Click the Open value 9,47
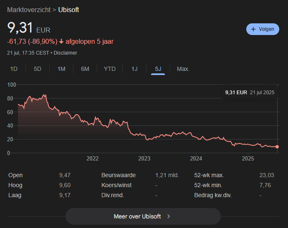 (65, 175)
